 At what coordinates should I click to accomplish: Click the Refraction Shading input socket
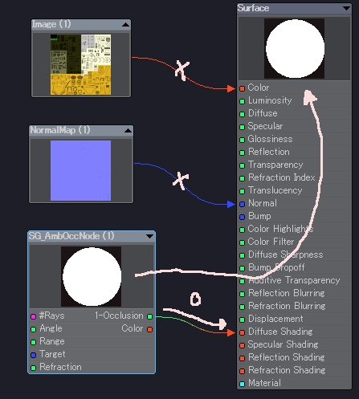242,371
